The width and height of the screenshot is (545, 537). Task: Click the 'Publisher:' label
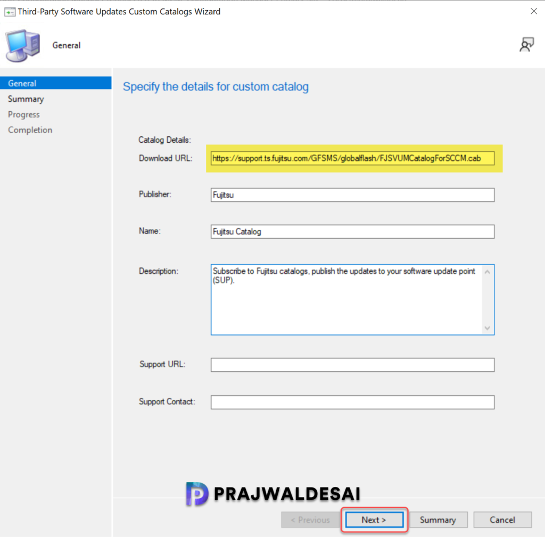155,194
